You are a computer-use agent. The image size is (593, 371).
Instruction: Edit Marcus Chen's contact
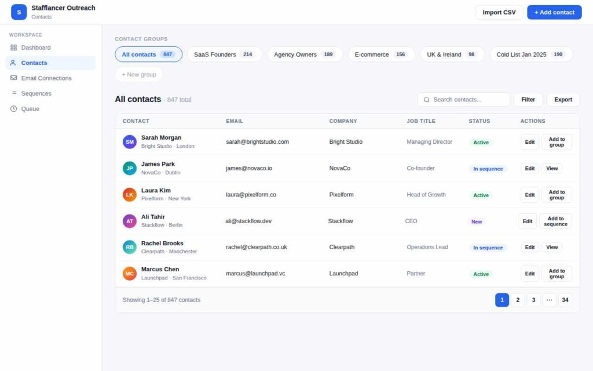(x=529, y=274)
